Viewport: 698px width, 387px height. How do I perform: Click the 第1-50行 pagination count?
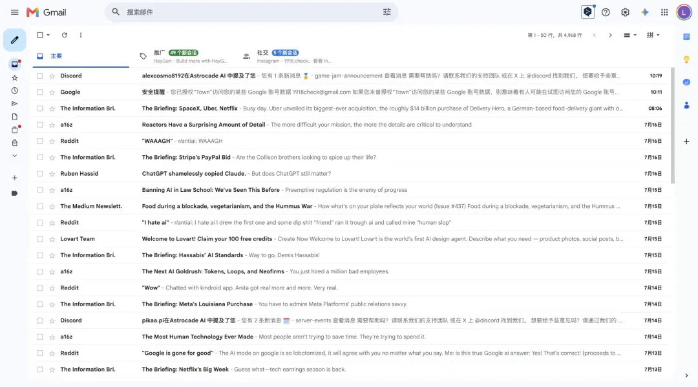click(555, 35)
